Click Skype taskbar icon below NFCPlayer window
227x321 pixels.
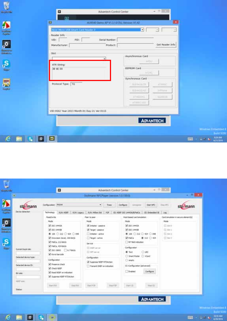tap(41, 317)
